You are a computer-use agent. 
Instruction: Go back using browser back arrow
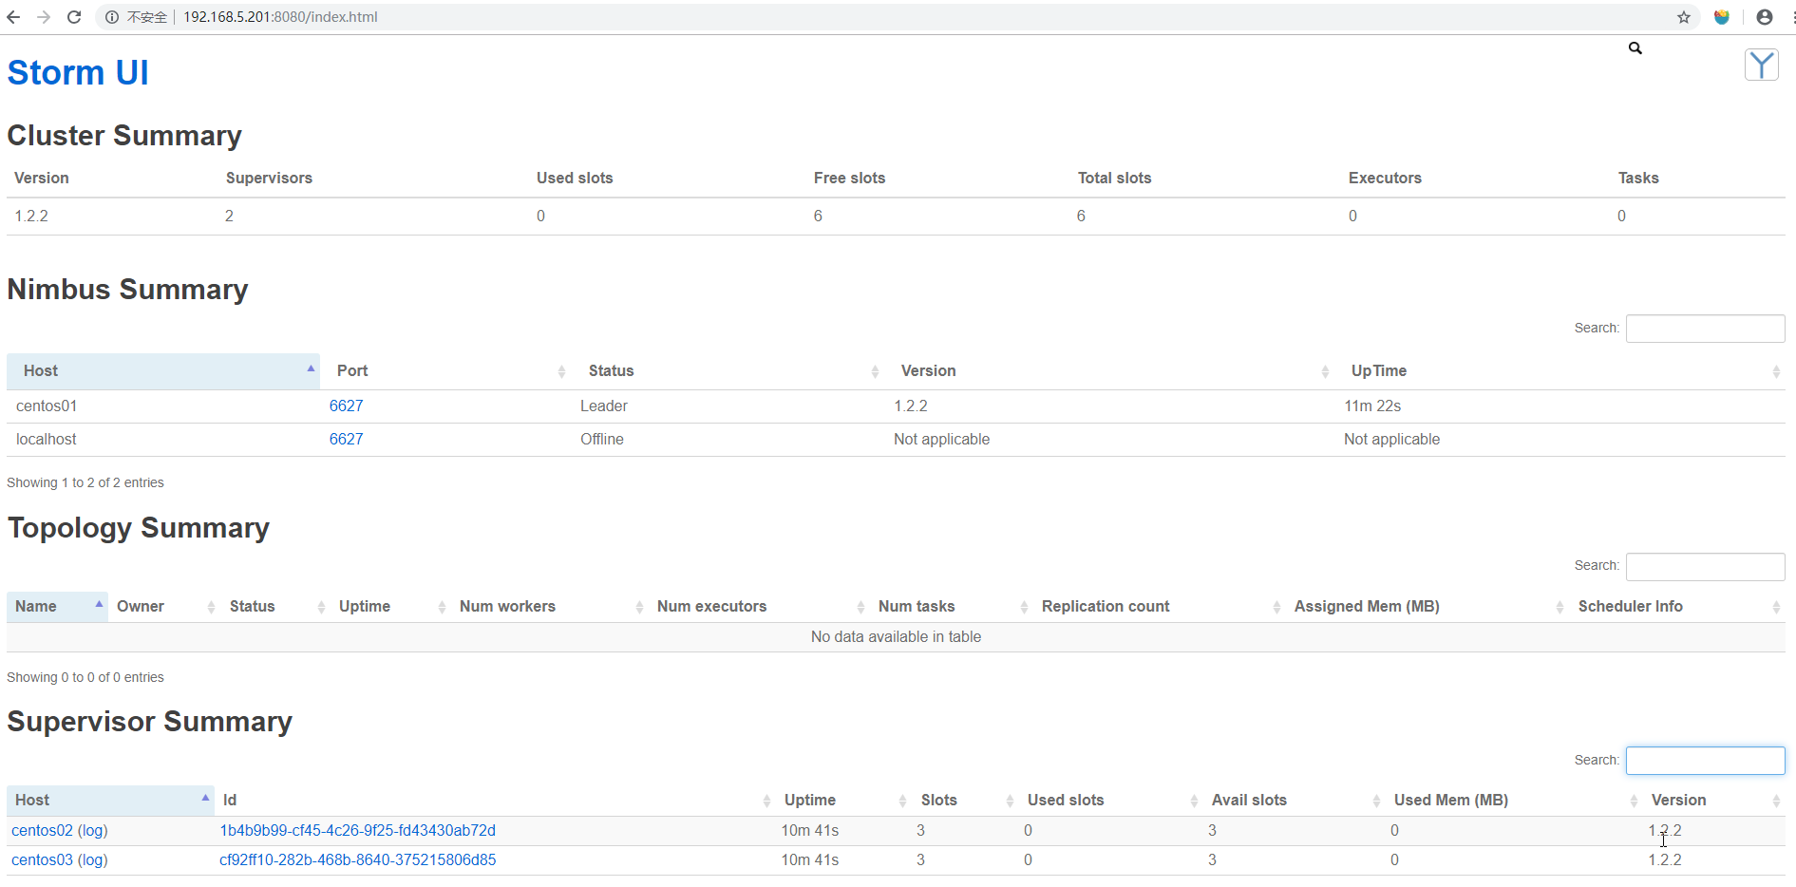tap(13, 17)
